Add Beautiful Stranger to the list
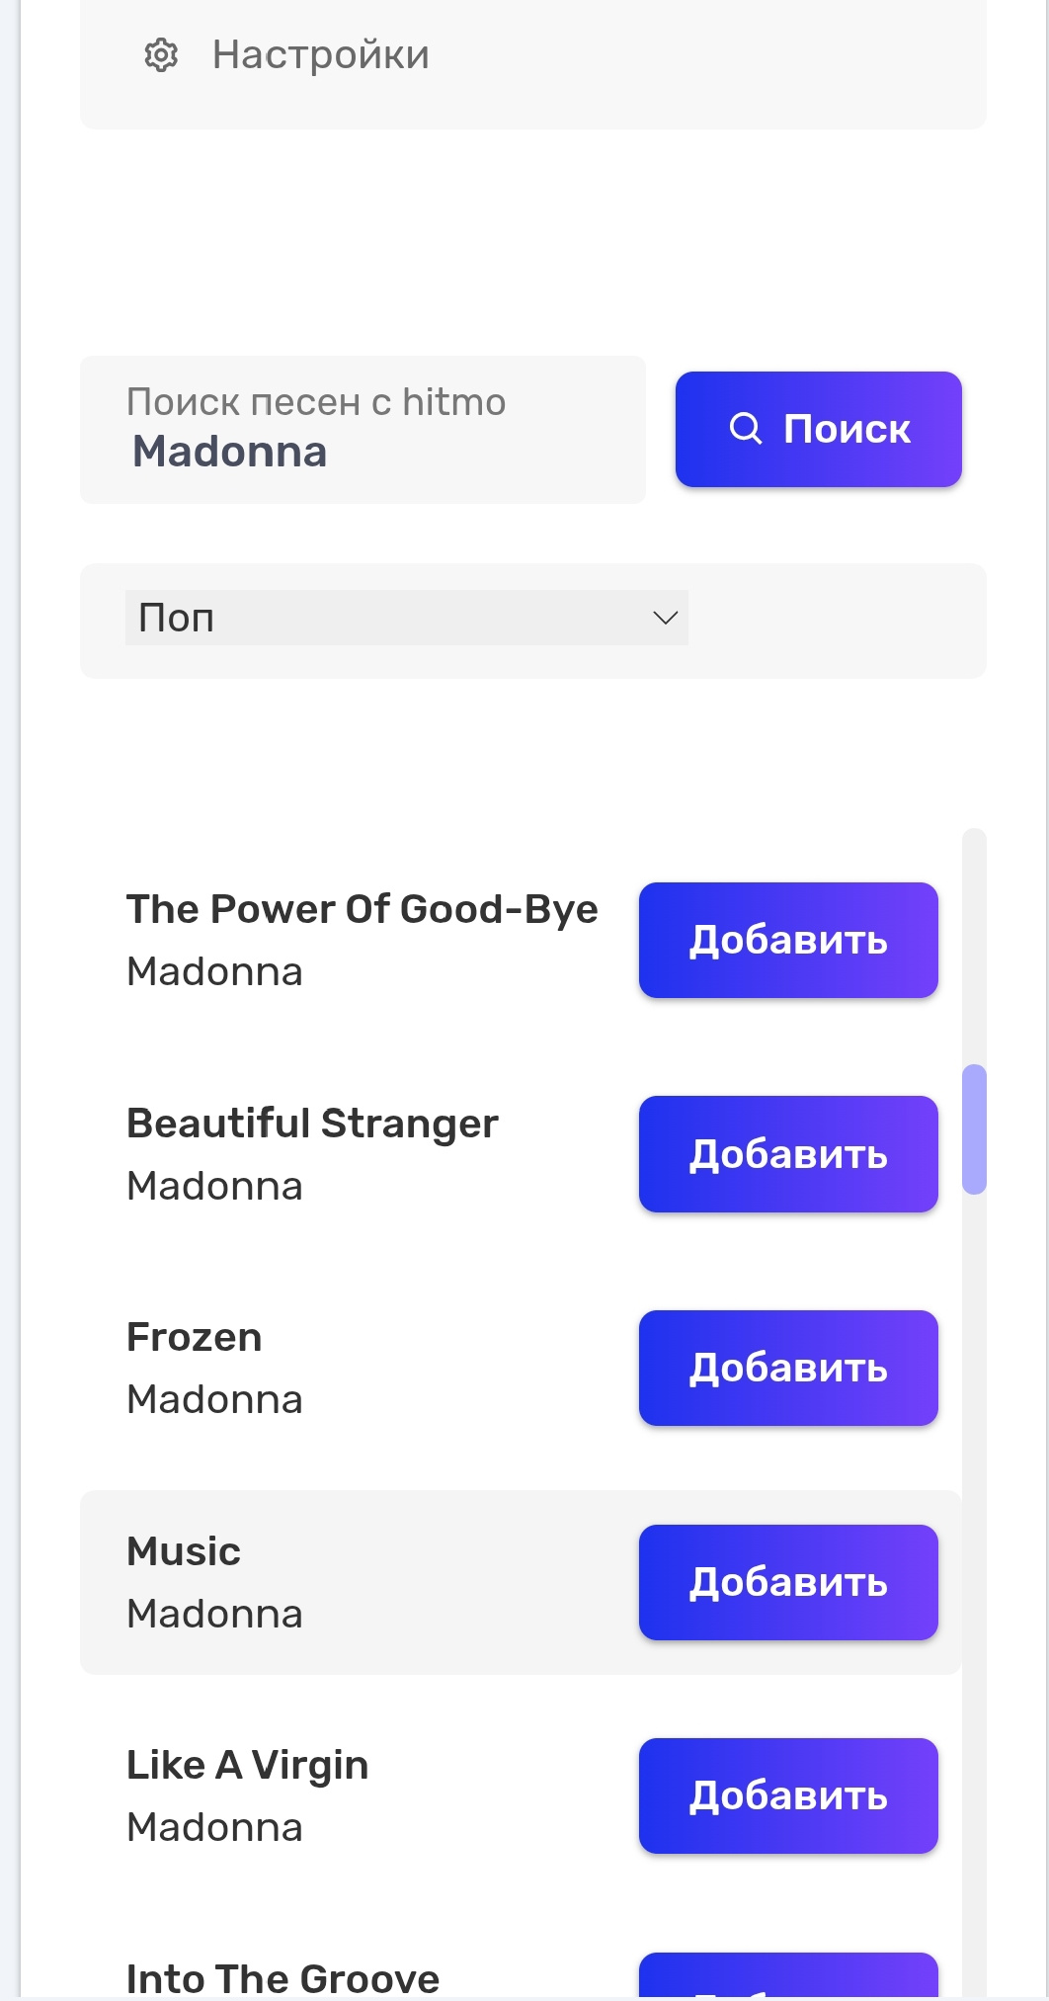 [787, 1154]
